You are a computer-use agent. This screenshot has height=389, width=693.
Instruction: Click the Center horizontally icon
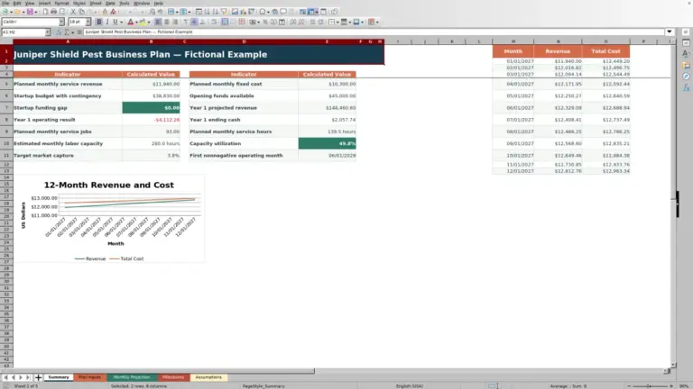pos(167,22)
